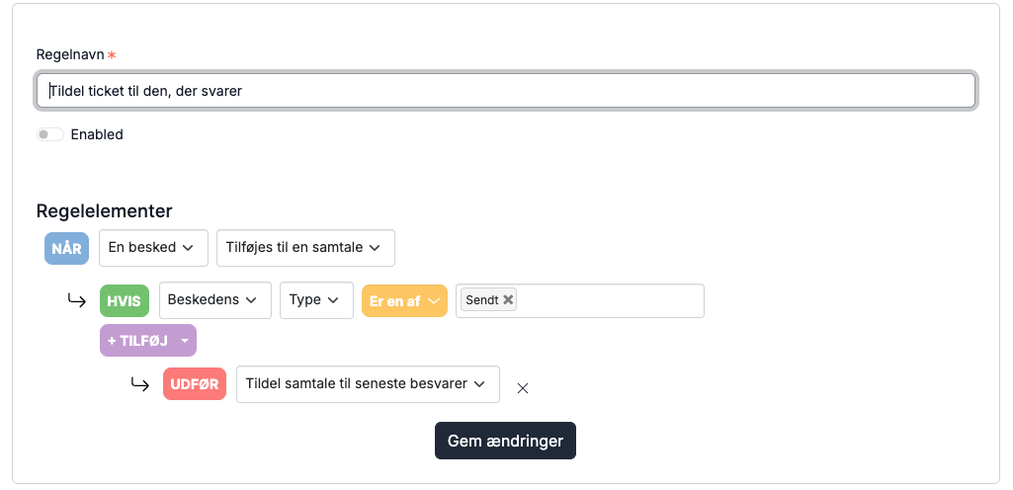Remove the Sendt tag with its x icon
The width and height of the screenshot is (1013, 490).
(508, 299)
